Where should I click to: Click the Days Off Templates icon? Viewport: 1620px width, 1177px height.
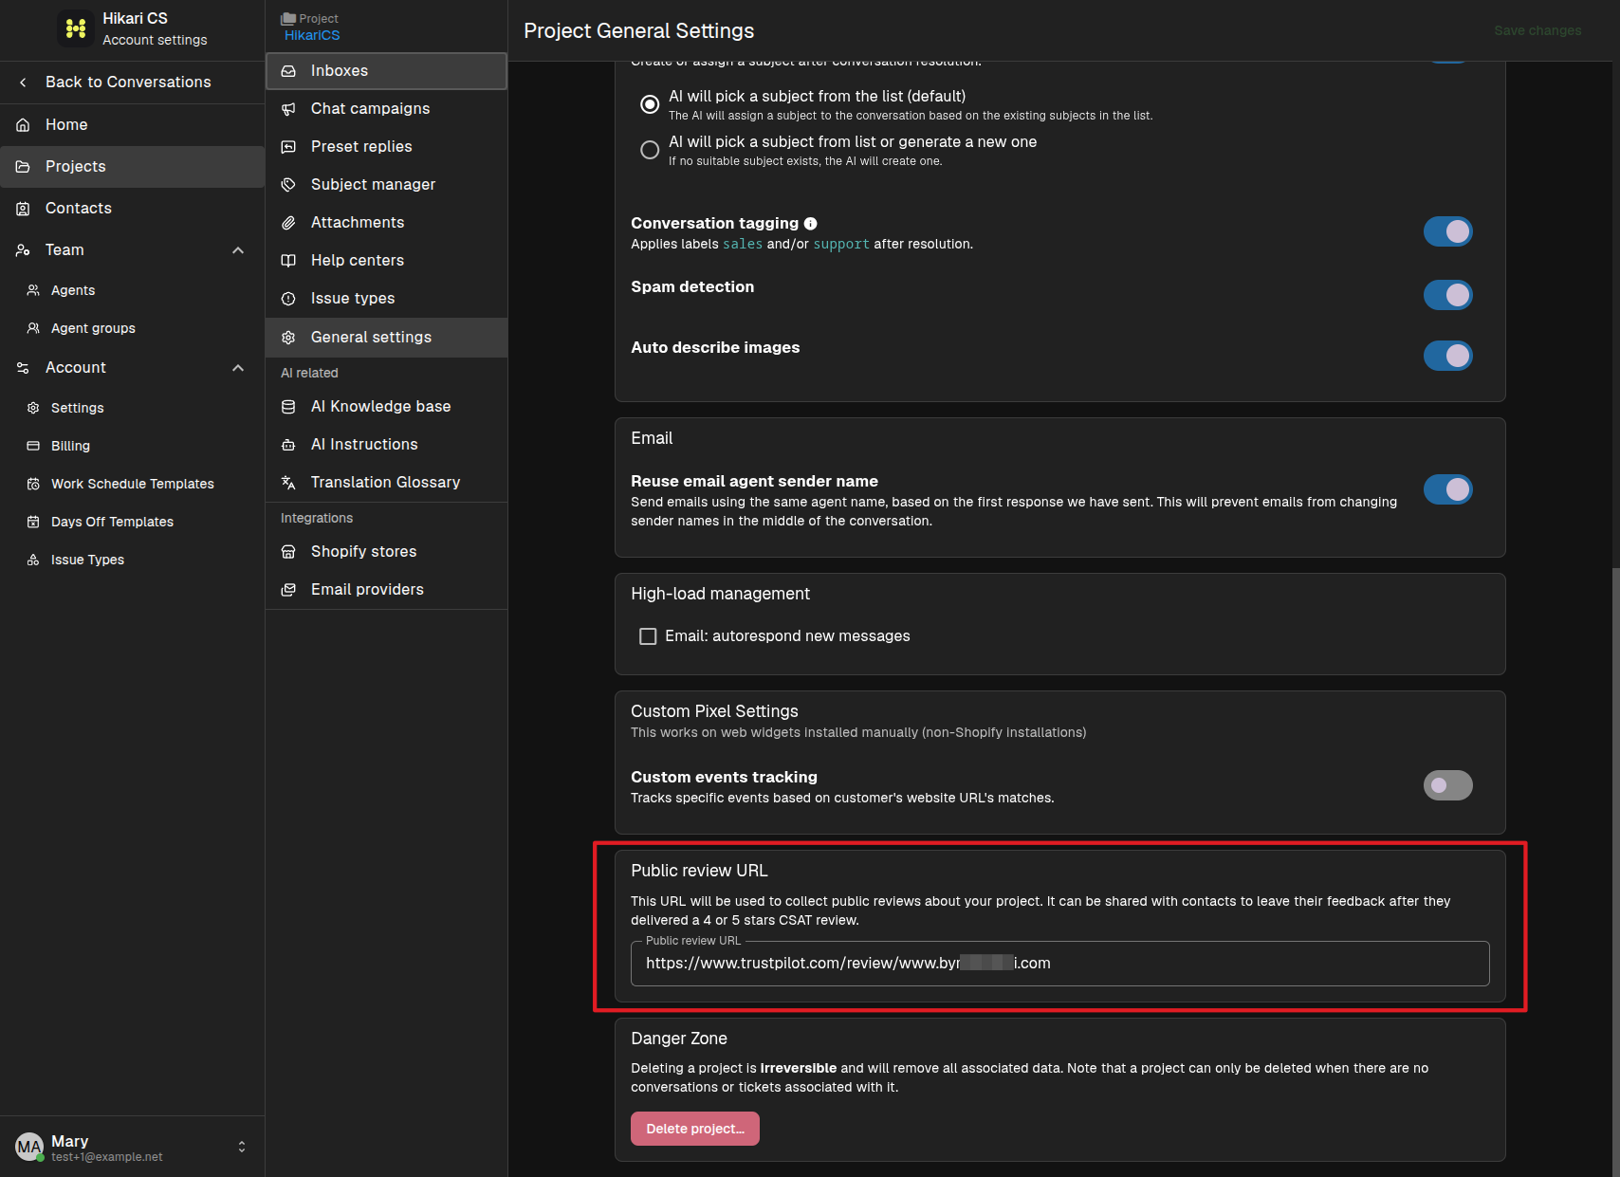pyautogui.click(x=33, y=522)
